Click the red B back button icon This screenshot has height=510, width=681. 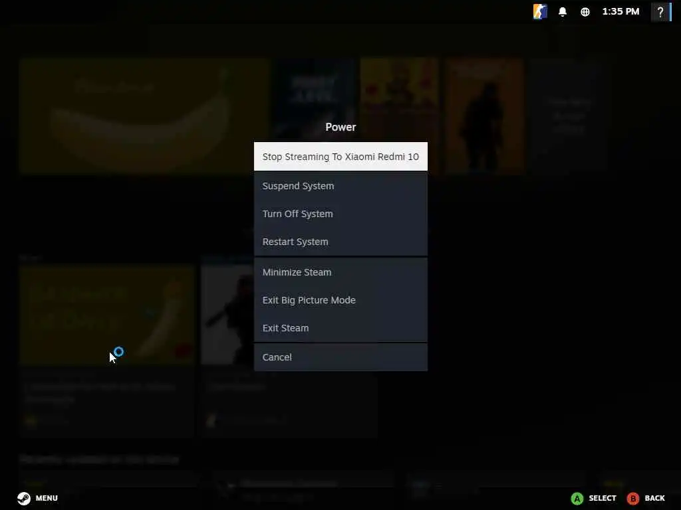[x=633, y=498]
